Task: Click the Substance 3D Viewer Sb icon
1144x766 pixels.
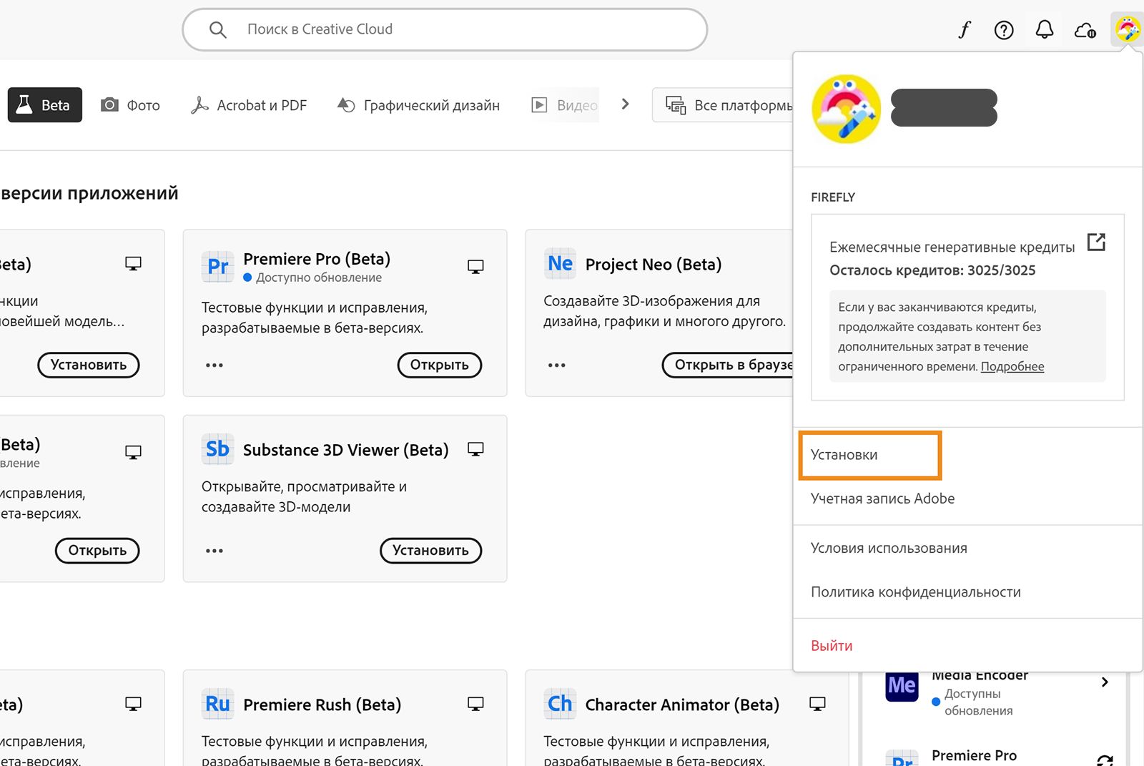Action: click(217, 449)
